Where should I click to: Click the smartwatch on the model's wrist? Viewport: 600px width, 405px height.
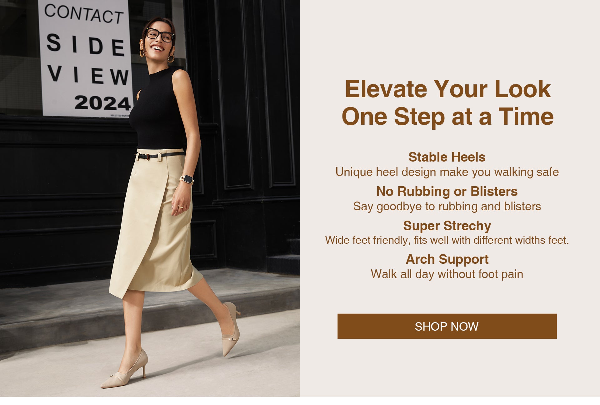click(x=187, y=179)
